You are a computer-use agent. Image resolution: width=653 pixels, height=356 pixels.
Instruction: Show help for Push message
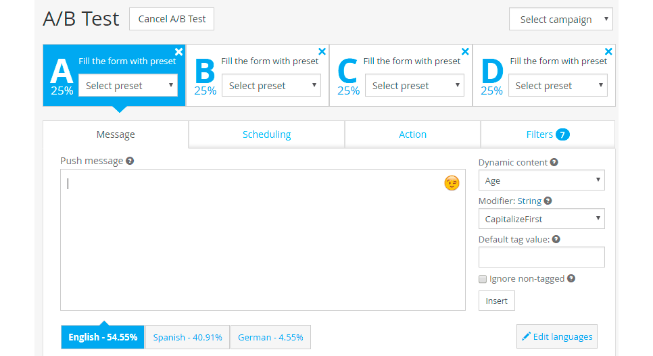[x=130, y=161]
